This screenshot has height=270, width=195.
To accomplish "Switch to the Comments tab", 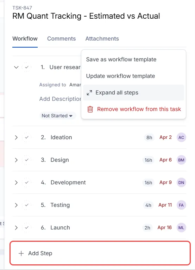I will pyautogui.click(x=61, y=38).
